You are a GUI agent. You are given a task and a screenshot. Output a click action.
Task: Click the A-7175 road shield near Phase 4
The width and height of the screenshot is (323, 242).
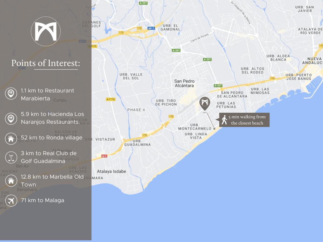[111, 99]
